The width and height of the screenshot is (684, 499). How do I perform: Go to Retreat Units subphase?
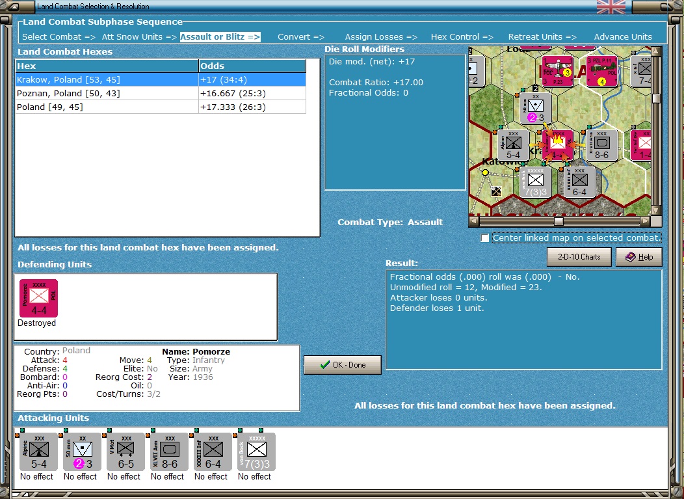coord(542,36)
